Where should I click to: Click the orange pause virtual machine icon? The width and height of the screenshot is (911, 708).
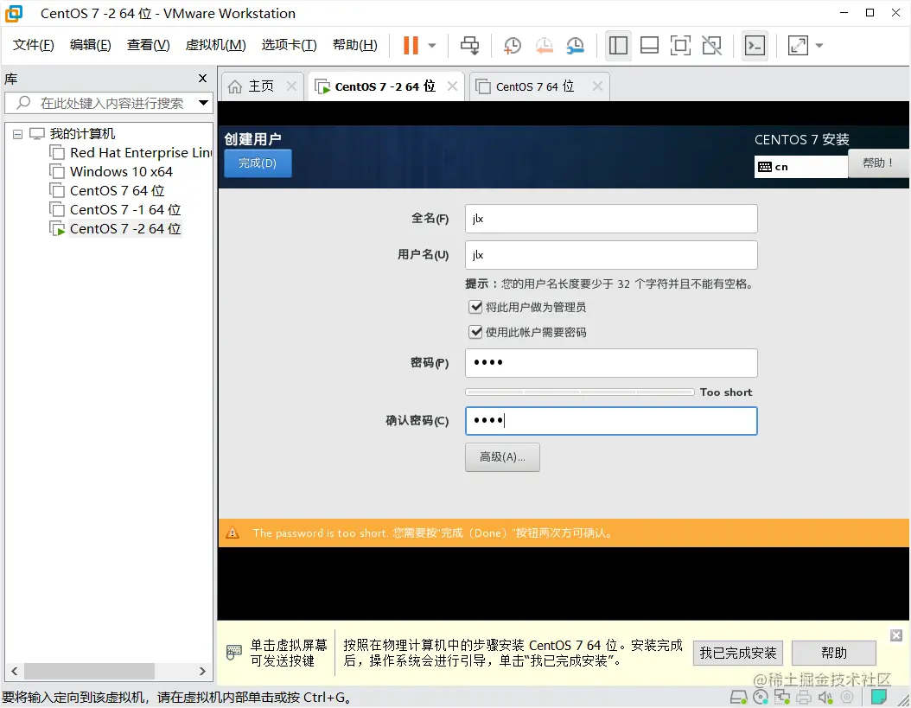coord(411,45)
